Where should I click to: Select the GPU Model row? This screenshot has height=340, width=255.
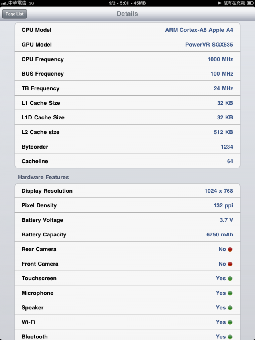(x=127, y=45)
